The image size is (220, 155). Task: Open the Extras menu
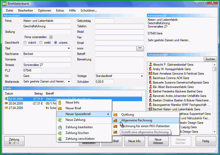coord(60,11)
